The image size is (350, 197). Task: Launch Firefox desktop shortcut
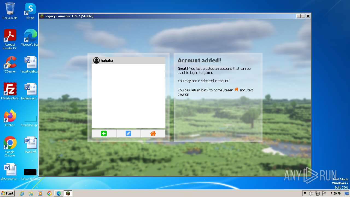coord(10,118)
